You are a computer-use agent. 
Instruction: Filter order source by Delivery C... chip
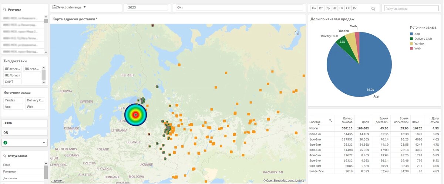[35, 100]
